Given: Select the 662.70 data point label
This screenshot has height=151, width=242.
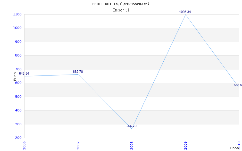Looking at the screenshot, I should (78, 72).
